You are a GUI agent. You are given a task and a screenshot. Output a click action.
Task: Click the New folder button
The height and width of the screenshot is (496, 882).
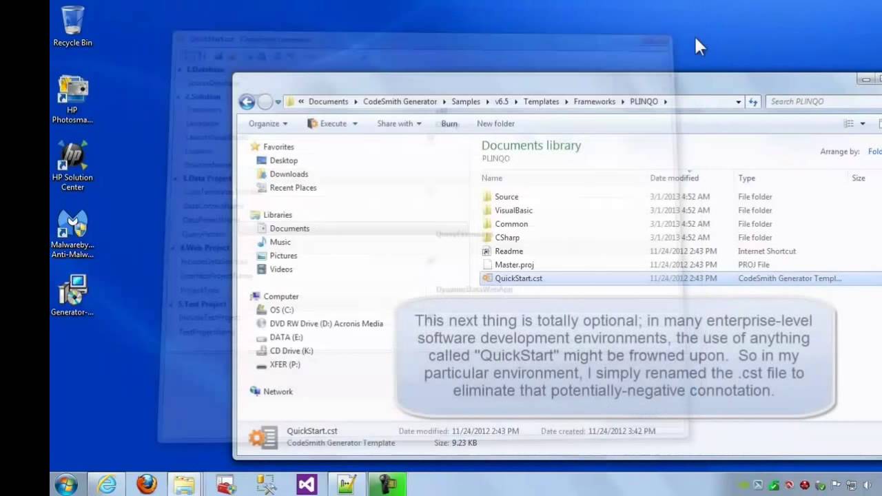pyautogui.click(x=495, y=124)
